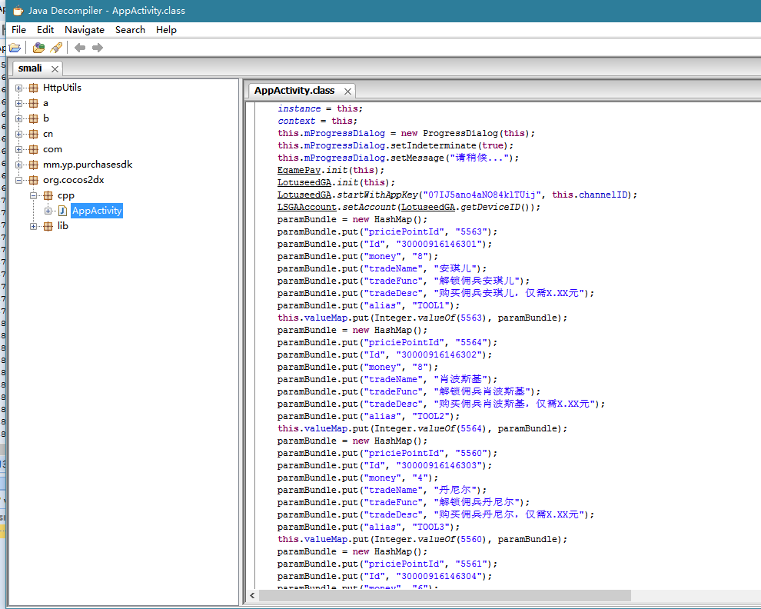Select the cpp package icon
This screenshot has height=609, width=761.
coord(48,196)
